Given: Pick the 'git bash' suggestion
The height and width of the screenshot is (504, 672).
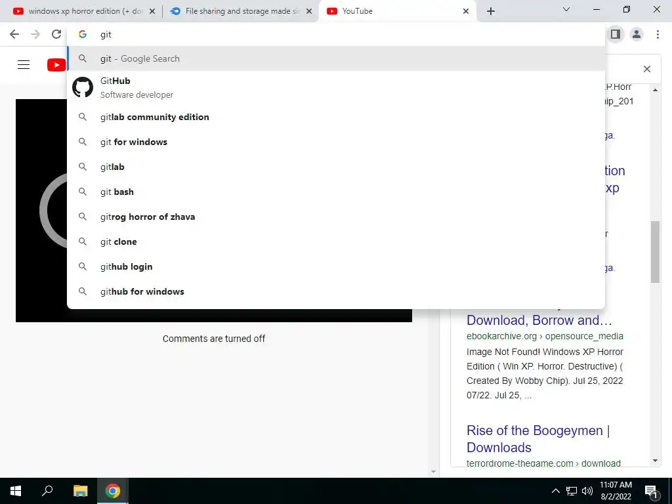Looking at the screenshot, I should point(336,192).
